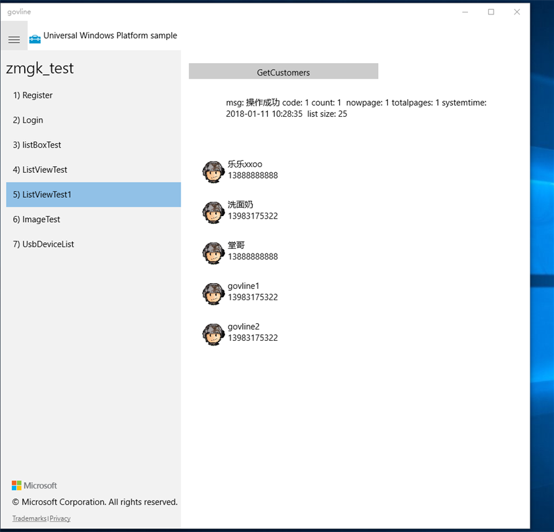The height and width of the screenshot is (532, 554).
Task: Open the Privacy link
Action: 60,518
